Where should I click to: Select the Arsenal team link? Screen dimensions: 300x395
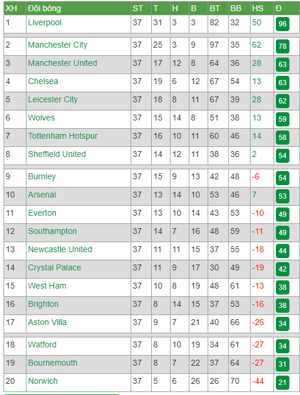(42, 195)
